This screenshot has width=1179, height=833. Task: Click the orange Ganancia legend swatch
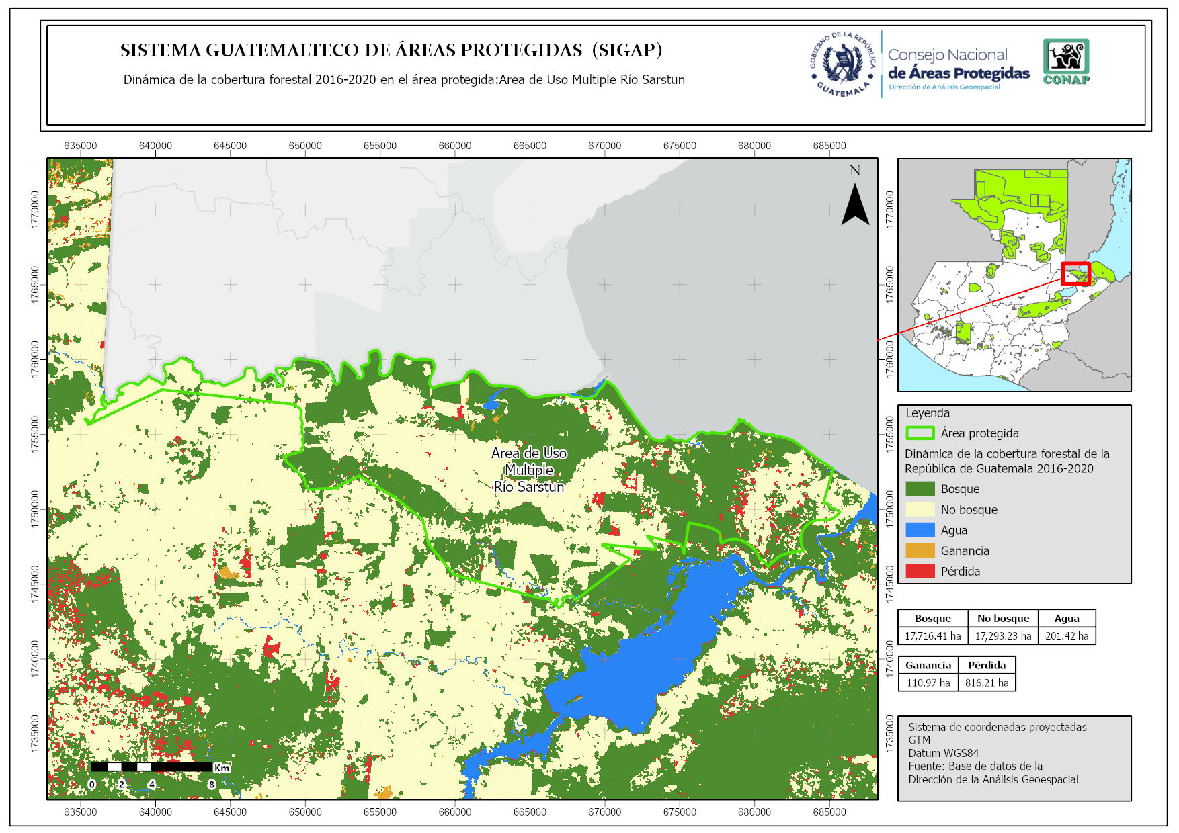tap(920, 551)
